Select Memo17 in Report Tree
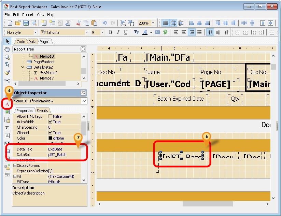 [46, 78]
